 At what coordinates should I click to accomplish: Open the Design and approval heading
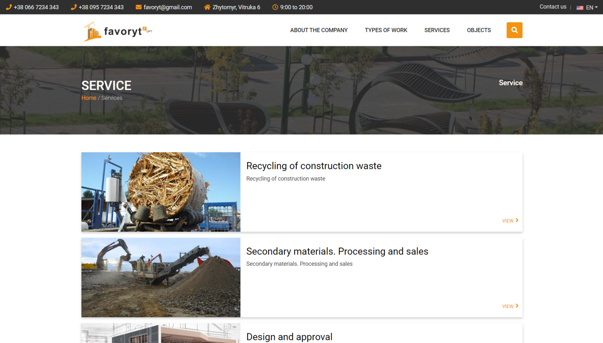[x=289, y=337]
